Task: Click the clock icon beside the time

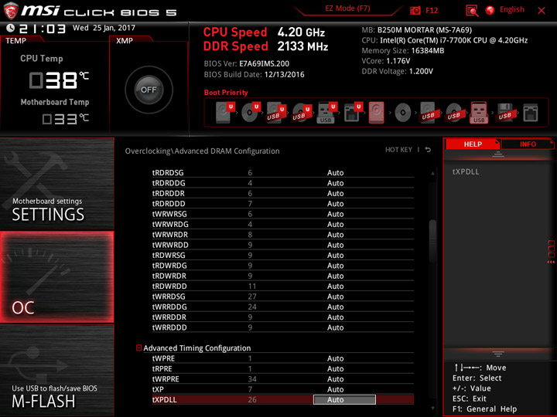Action: (10, 28)
